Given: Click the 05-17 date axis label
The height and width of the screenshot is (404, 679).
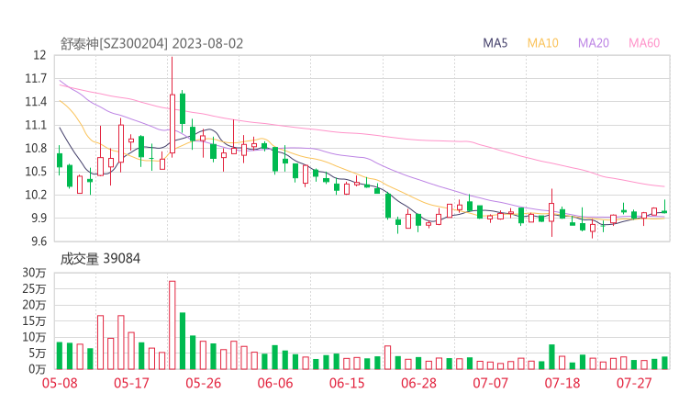Looking at the screenshot, I should 131,383.
